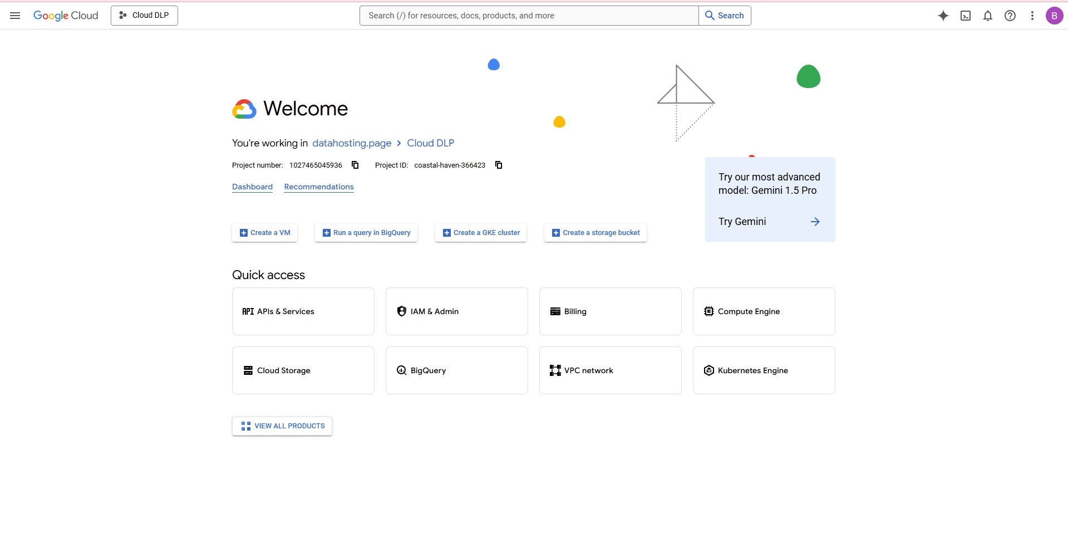Image resolution: width=1068 pixels, height=533 pixels.
Task: Open the Billing quick access card
Action: pyautogui.click(x=611, y=311)
